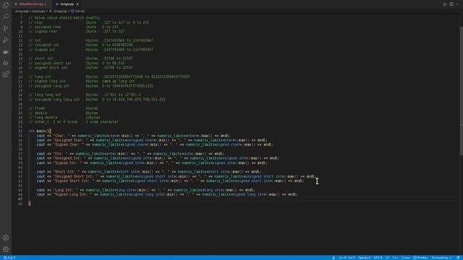Viewport: 463px width, 260px height.
Task: Click 'int main()' line in the code
Action: [40, 131]
